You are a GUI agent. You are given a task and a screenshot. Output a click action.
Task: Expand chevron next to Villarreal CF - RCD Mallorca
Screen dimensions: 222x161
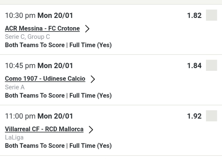click(91, 129)
